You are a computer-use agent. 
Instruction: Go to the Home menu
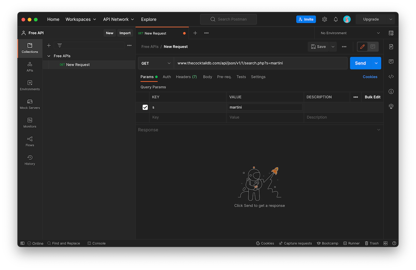pyautogui.click(x=53, y=19)
